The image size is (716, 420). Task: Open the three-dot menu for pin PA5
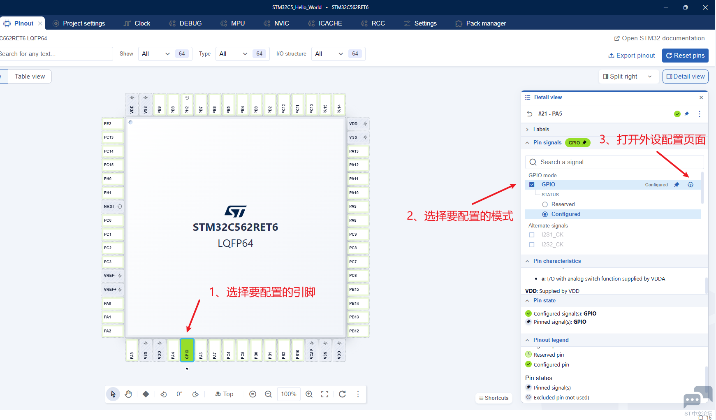coord(700,114)
